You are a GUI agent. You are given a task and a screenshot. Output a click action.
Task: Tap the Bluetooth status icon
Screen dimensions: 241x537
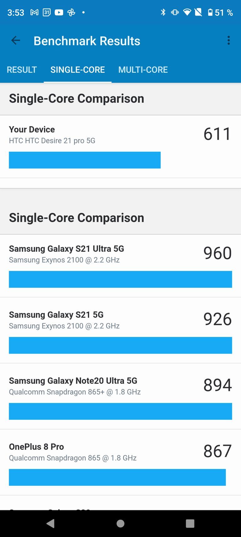tap(163, 12)
